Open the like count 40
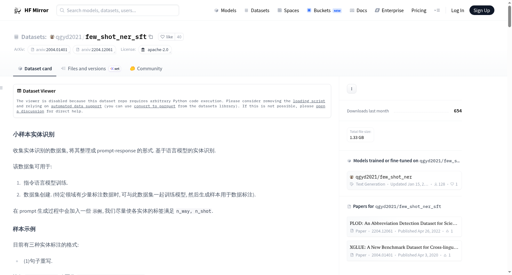Screen dimensions: 512x275 point(179,37)
